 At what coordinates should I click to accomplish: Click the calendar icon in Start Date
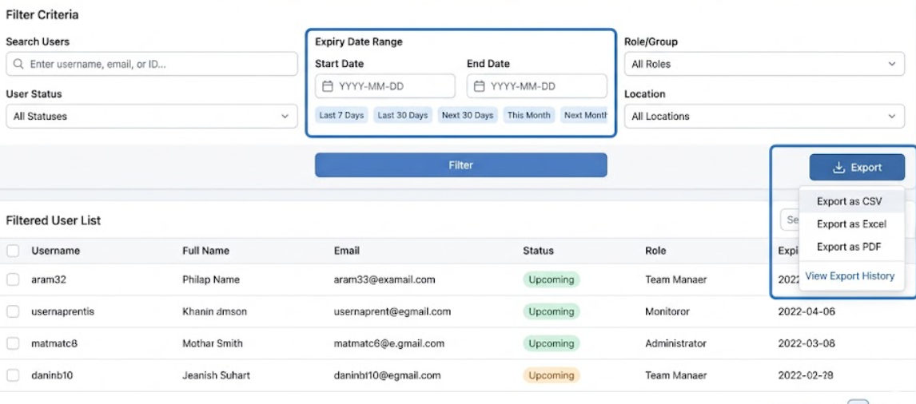pos(328,86)
